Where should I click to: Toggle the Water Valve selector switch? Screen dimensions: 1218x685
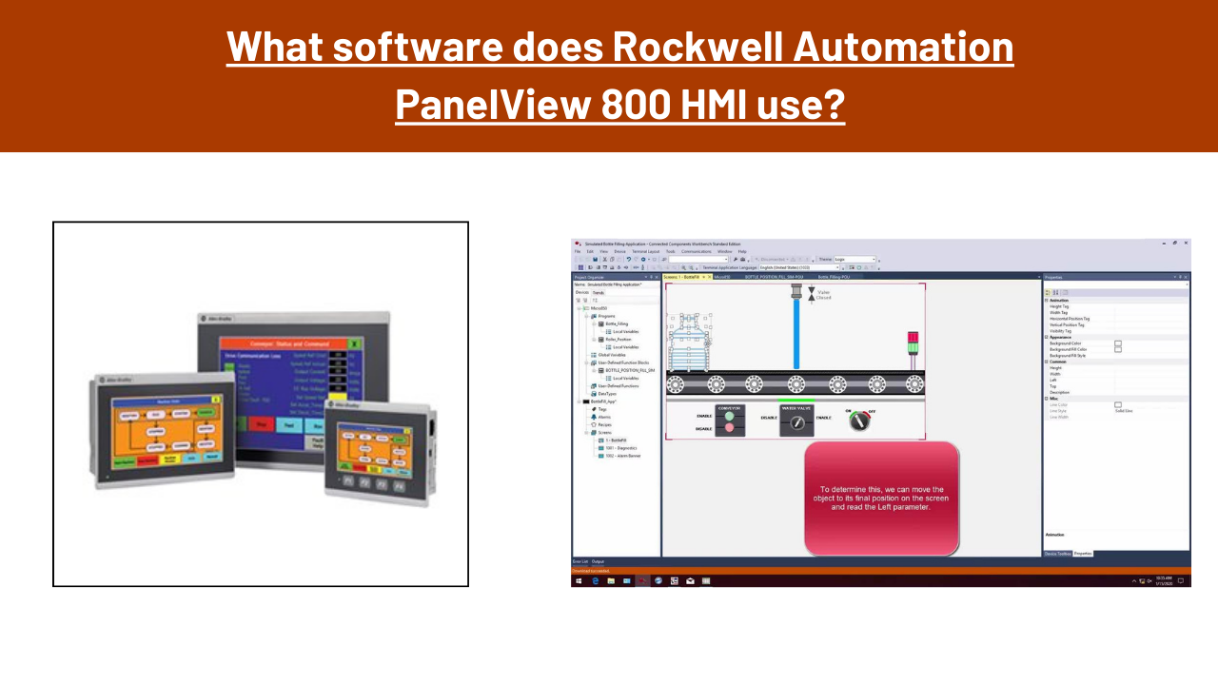click(796, 424)
